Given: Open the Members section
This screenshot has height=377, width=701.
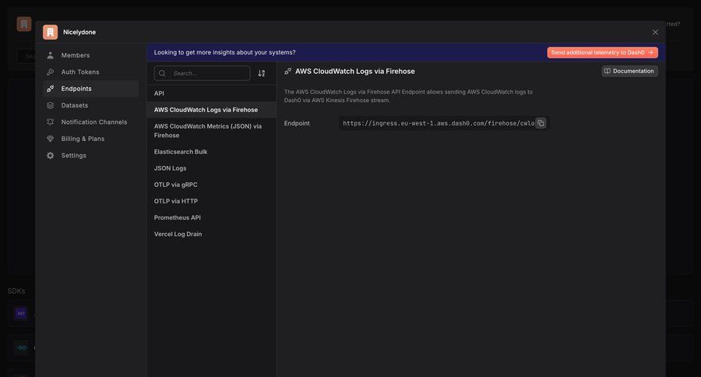Looking at the screenshot, I should point(91,55).
